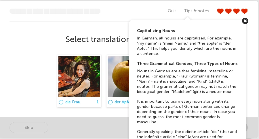Click the Three Grammatical Genders heading
This screenshot has height=139, width=259.
pos(187,63)
